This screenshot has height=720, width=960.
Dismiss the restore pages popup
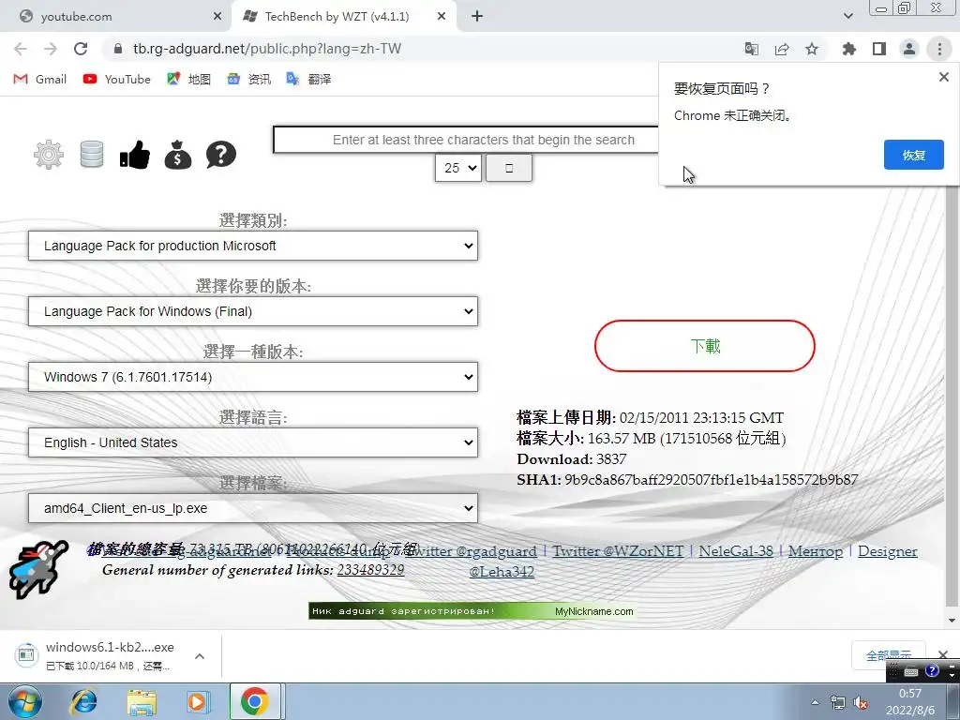pyautogui.click(x=943, y=77)
